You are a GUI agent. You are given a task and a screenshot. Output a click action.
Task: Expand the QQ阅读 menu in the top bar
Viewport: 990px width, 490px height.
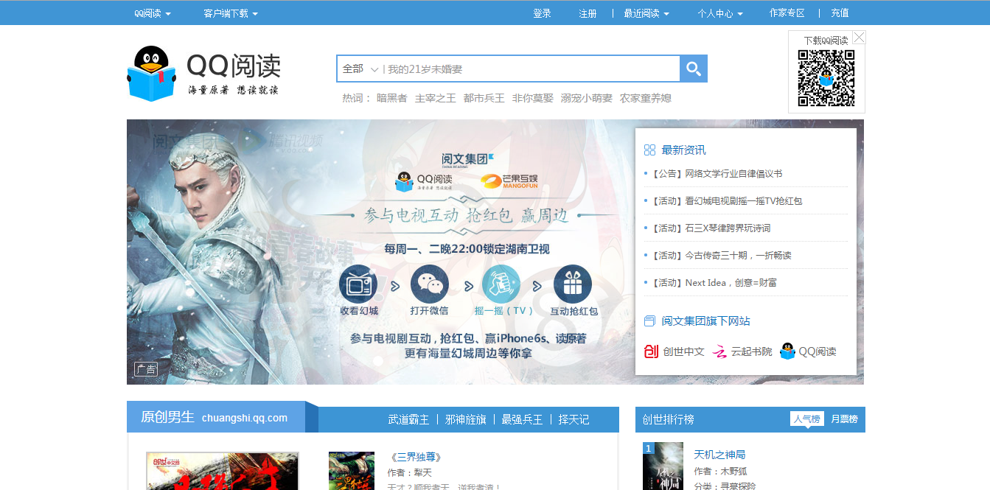click(x=153, y=13)
